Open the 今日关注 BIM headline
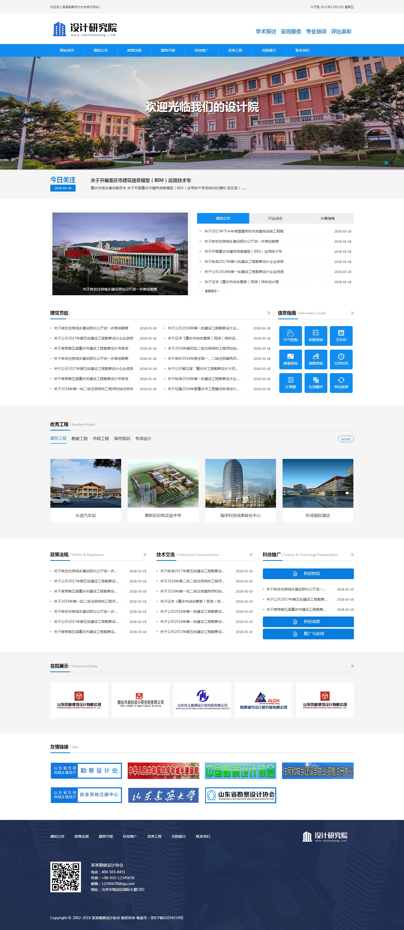This screenshot has width=404, height=930. click(x=141, y=181)
